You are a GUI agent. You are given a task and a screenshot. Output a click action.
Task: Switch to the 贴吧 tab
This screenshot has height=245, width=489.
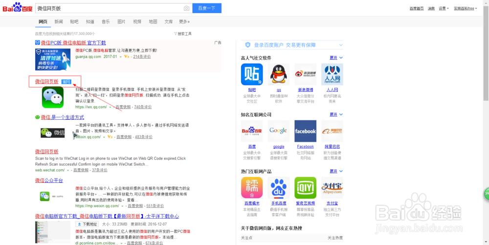pyautogui.click(x=74, y=22)
